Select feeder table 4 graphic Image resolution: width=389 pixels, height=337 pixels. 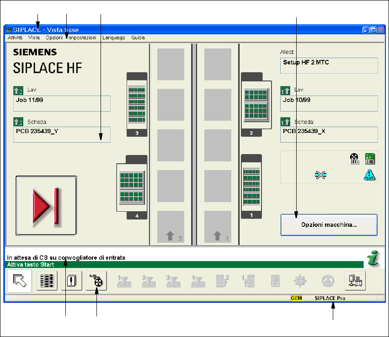132,187
